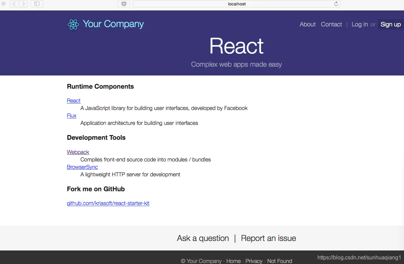
Task: Click the Complex web apps made easy tagline
Action: [x=237, y=64]
